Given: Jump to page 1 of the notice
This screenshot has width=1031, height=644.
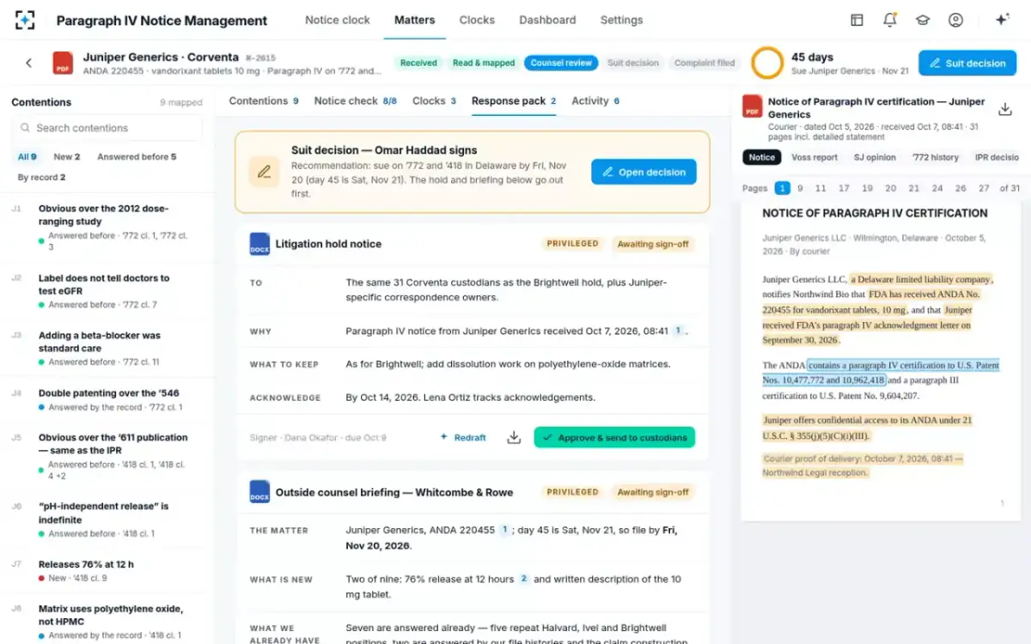Looking at the screenshot, I should (x=783, y=188).
